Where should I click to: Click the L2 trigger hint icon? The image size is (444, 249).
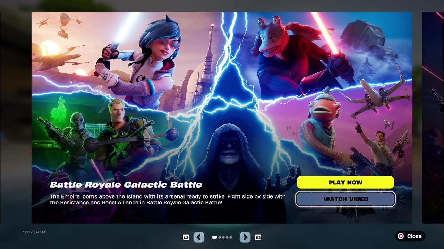point(186,237)
